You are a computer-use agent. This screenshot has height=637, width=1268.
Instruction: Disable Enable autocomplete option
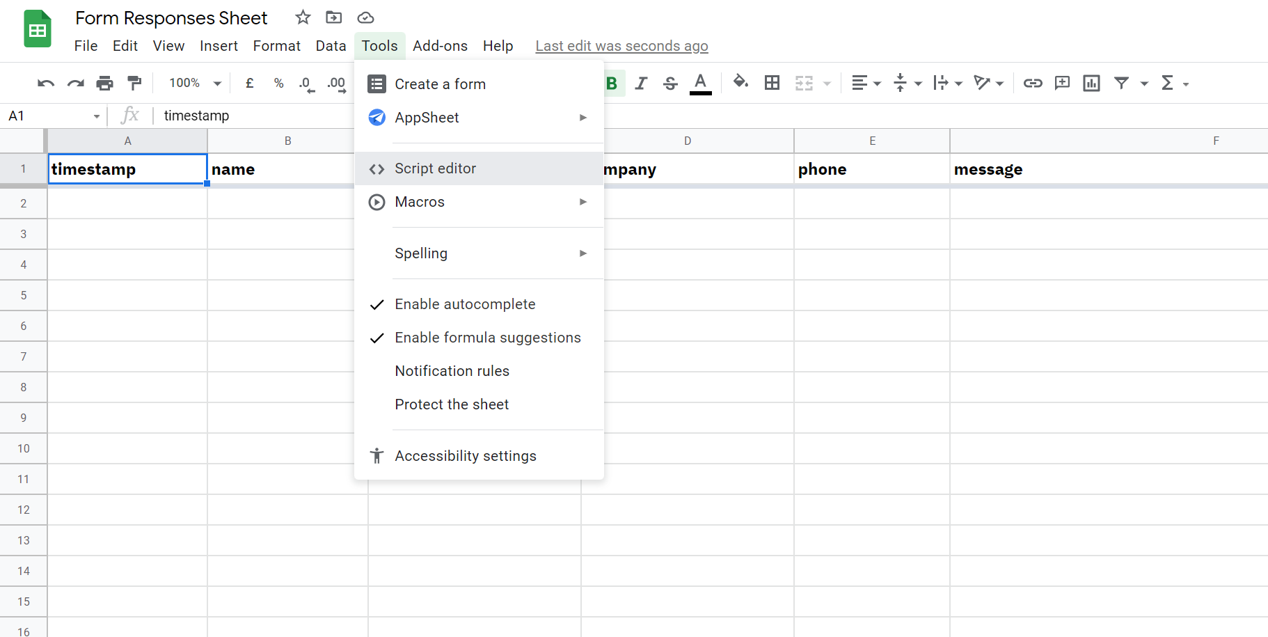coord(465,304)
